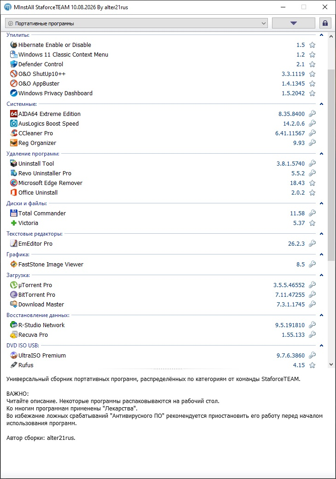
Task: Click the CCleaner Pro icon
Action: coord(13,133)
